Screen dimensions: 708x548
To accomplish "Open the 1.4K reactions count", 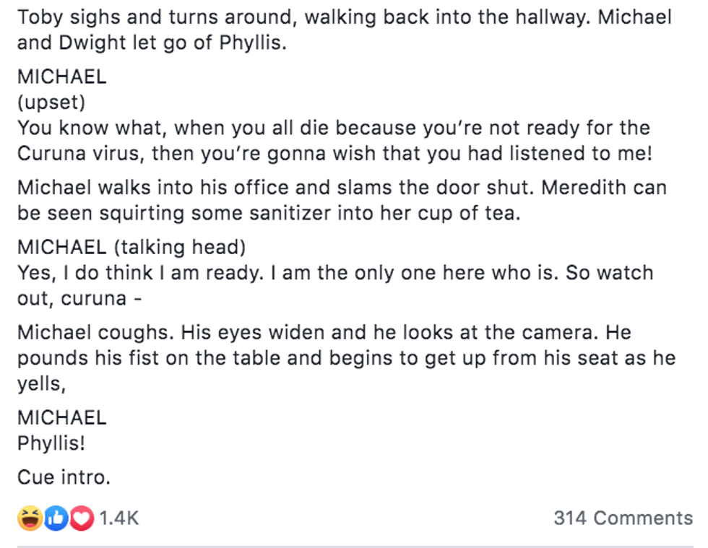I will click(118, 518).
